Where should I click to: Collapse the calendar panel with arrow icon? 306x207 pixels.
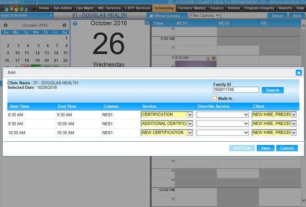pyautogui.click(x=147, y=23)
